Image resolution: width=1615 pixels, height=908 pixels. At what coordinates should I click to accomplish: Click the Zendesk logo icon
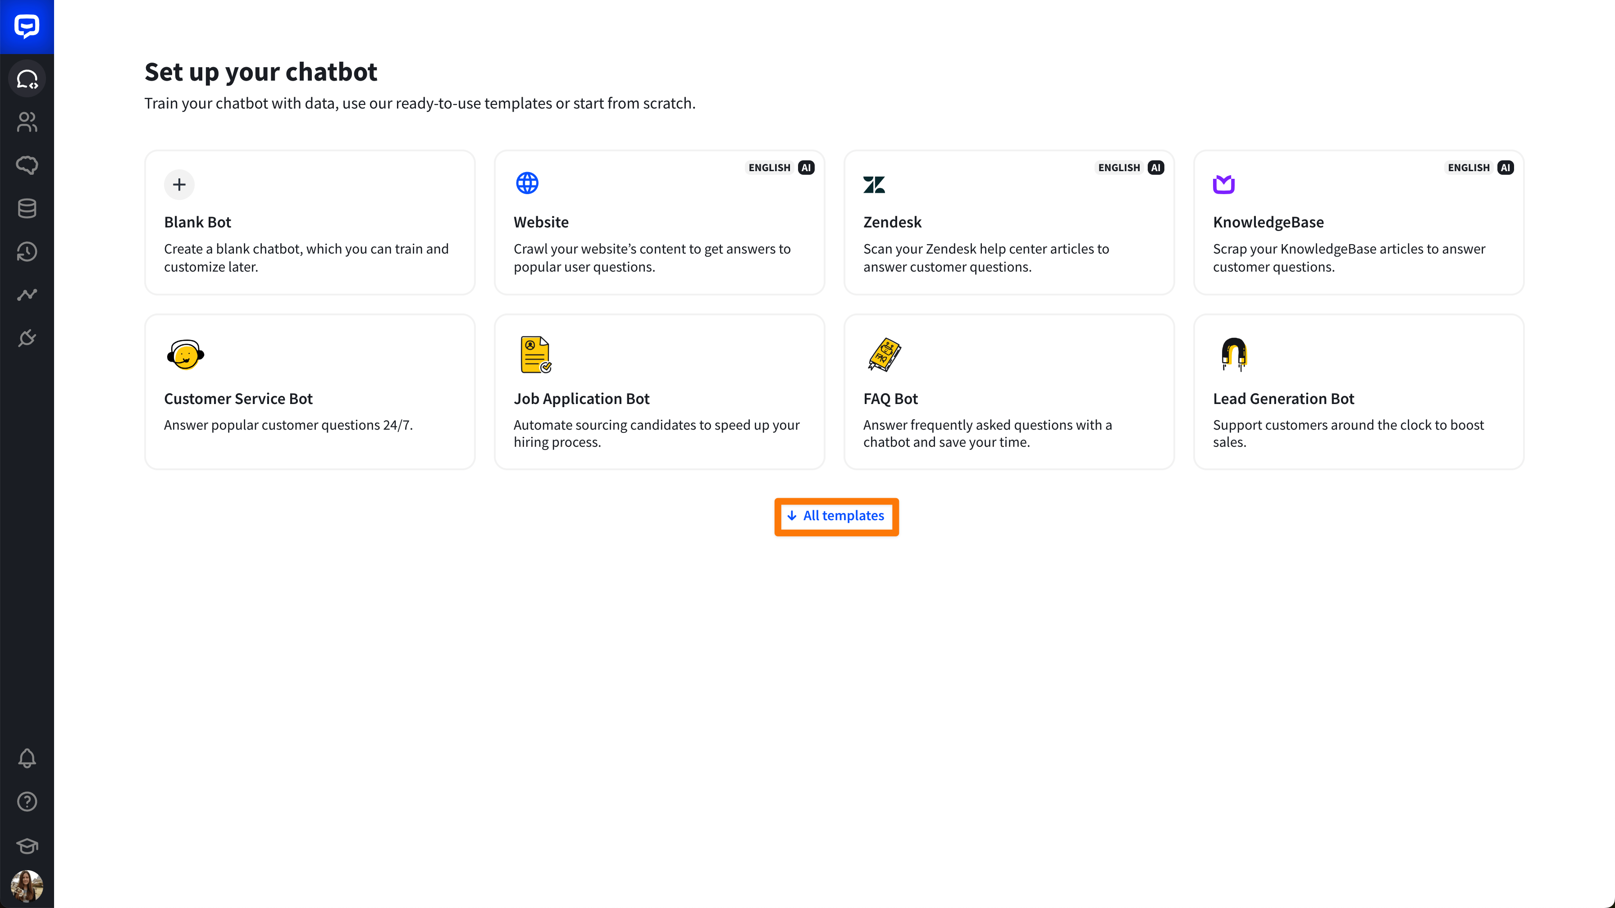pos(874,184)
